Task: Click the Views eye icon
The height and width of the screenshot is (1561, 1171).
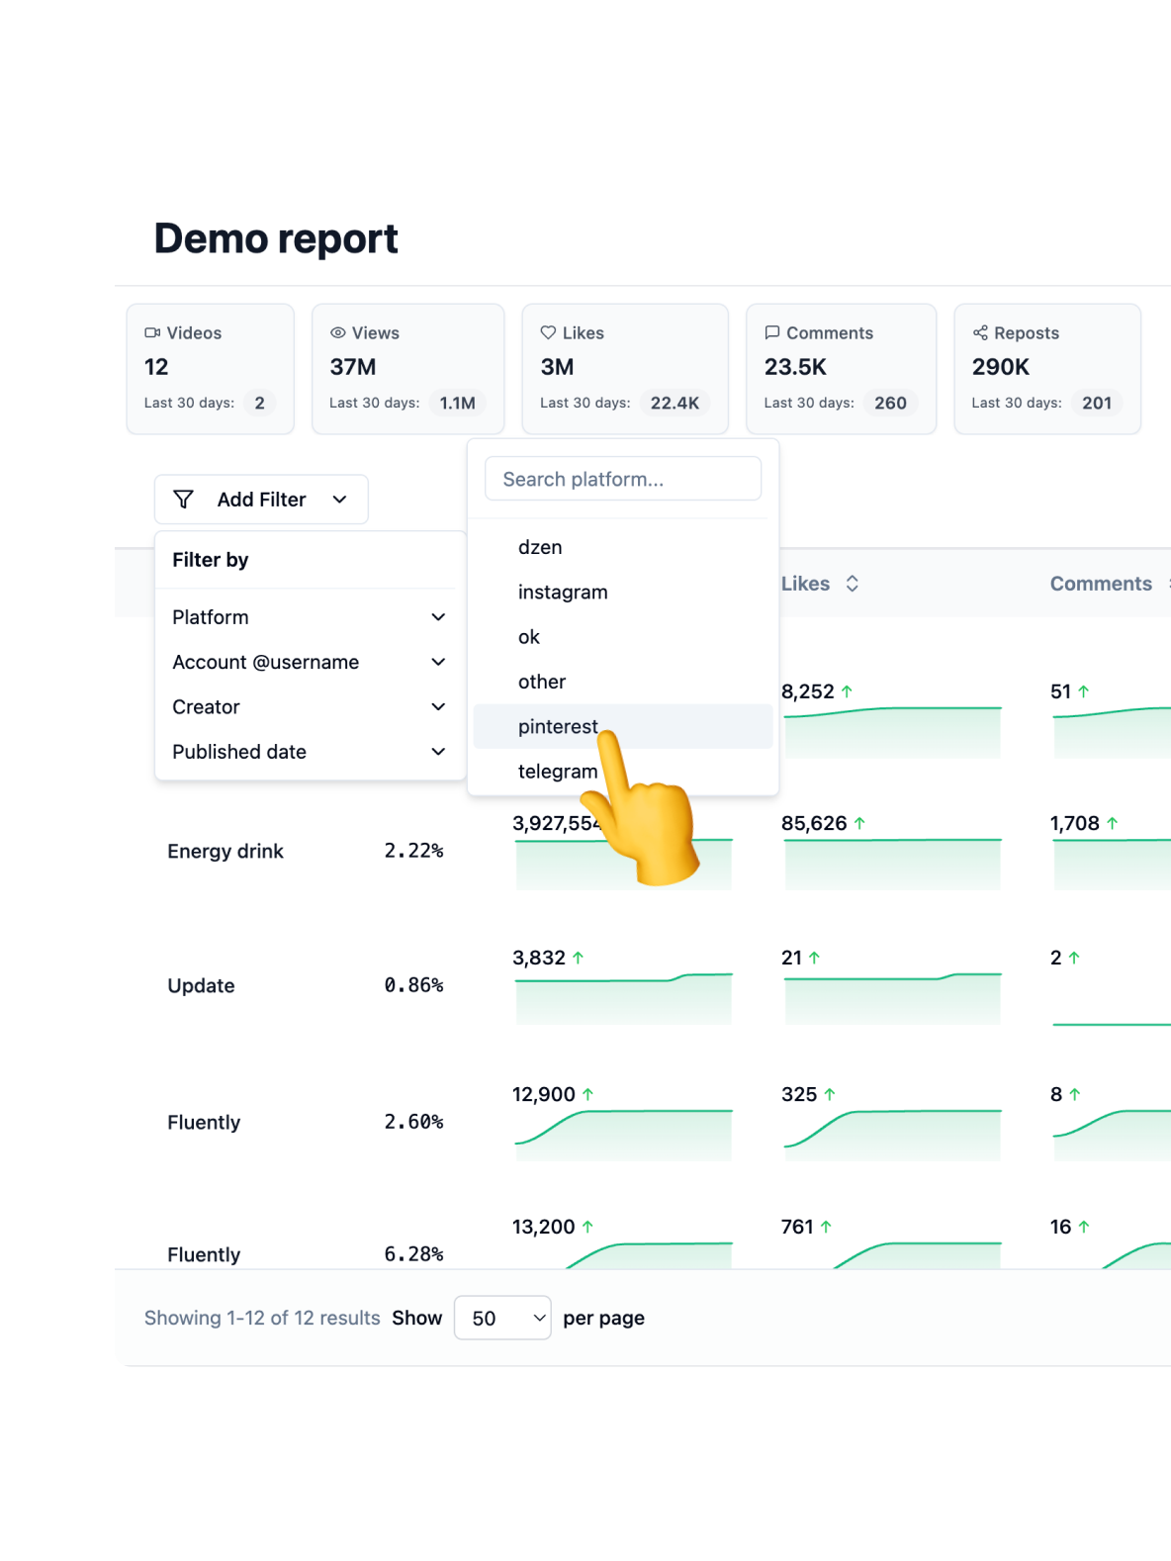Action: tap(337, 332)
